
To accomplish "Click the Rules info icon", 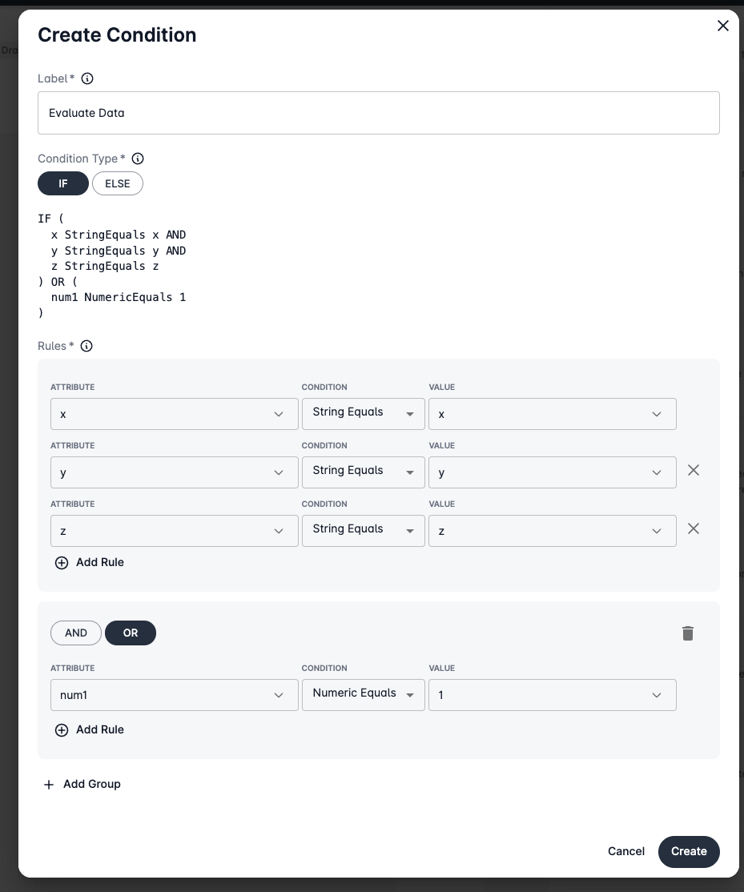I will [x=86, y=346].
